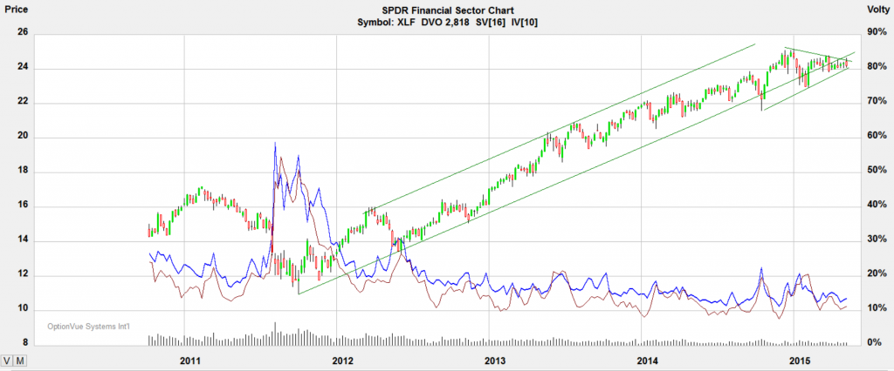The width and height of the screenshot is (894, 371).
Task: Click the 'Symbol: XLF' text
Action: pos(386,23)
